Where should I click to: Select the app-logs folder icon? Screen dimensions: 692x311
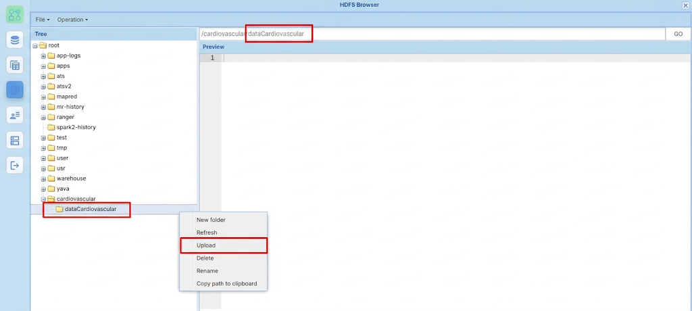click(51, 55)
